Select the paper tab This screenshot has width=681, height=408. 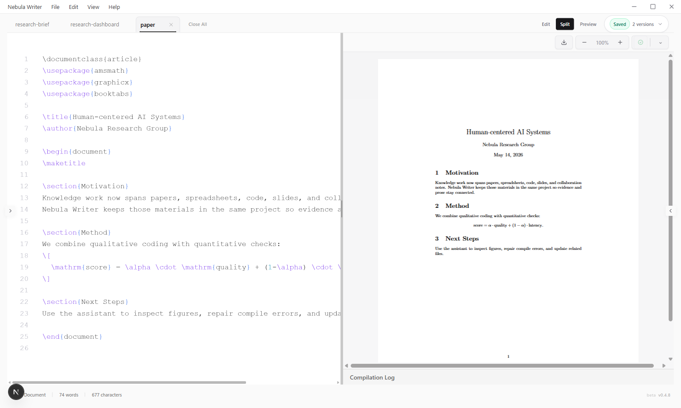(x=148, y=25)
